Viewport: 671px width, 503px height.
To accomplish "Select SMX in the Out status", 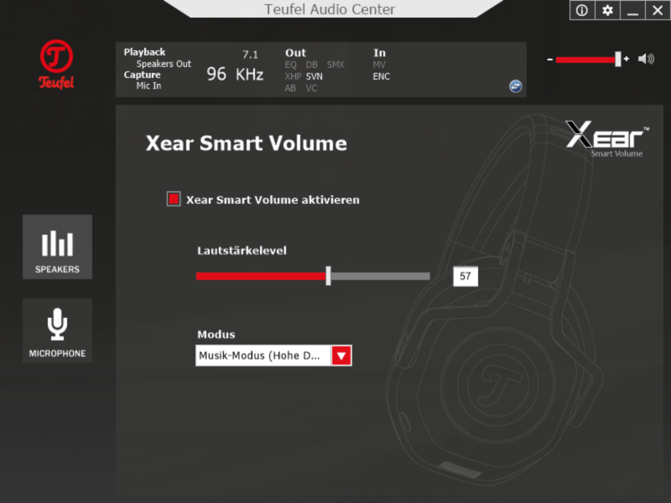I will [335, 64].
